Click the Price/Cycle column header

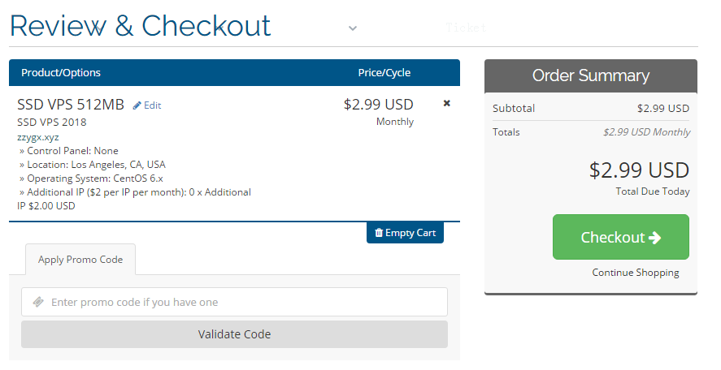[x=384, y=72]
